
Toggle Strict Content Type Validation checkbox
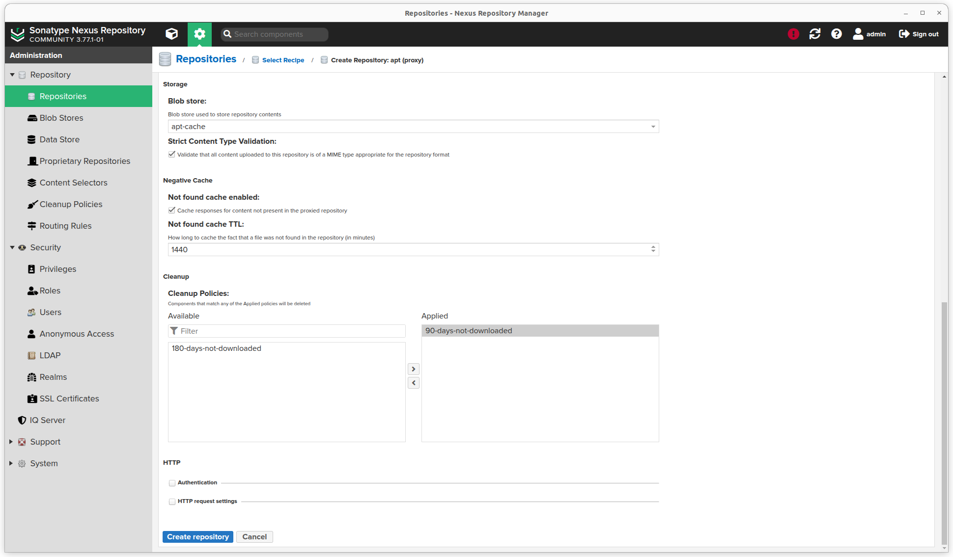coord(172,154)
